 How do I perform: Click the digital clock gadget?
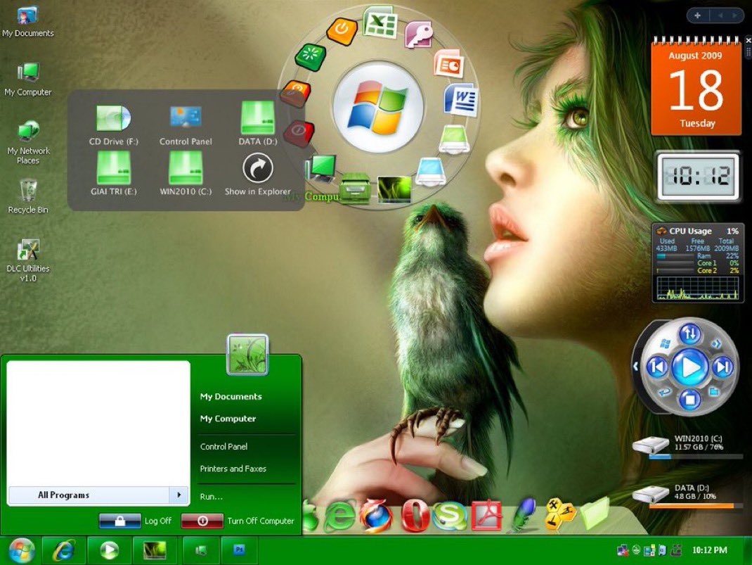tap(698, 176)
